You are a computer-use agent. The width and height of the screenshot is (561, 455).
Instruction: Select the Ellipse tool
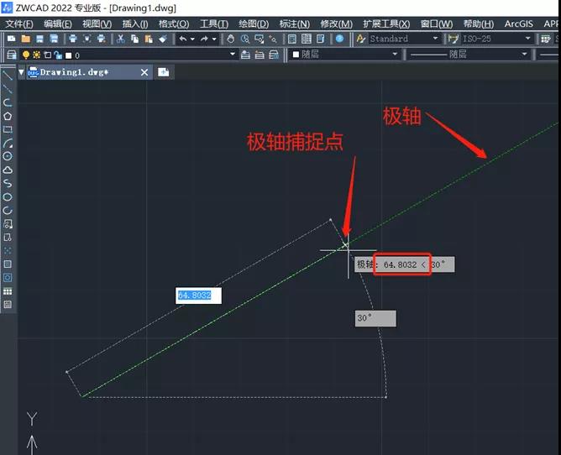coord(8,197)
